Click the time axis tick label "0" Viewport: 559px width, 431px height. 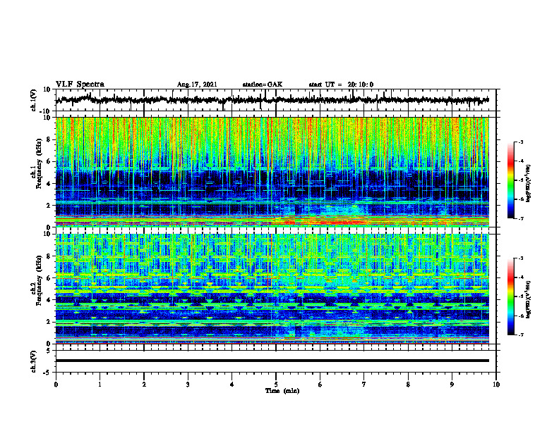click(x=56, y=385)
